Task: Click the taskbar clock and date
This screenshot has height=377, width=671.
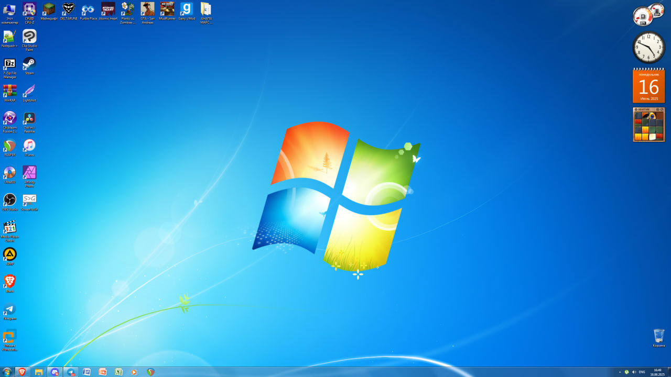Action: [657, 372]
